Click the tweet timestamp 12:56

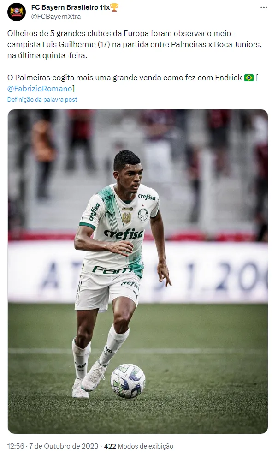pos(16,446)
